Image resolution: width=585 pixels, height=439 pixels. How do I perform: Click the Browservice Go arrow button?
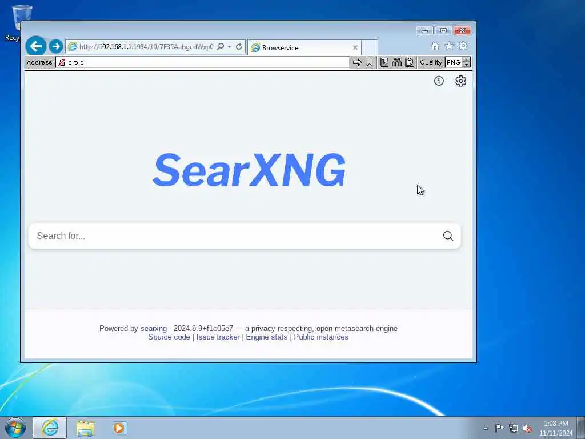coord(357,62)
